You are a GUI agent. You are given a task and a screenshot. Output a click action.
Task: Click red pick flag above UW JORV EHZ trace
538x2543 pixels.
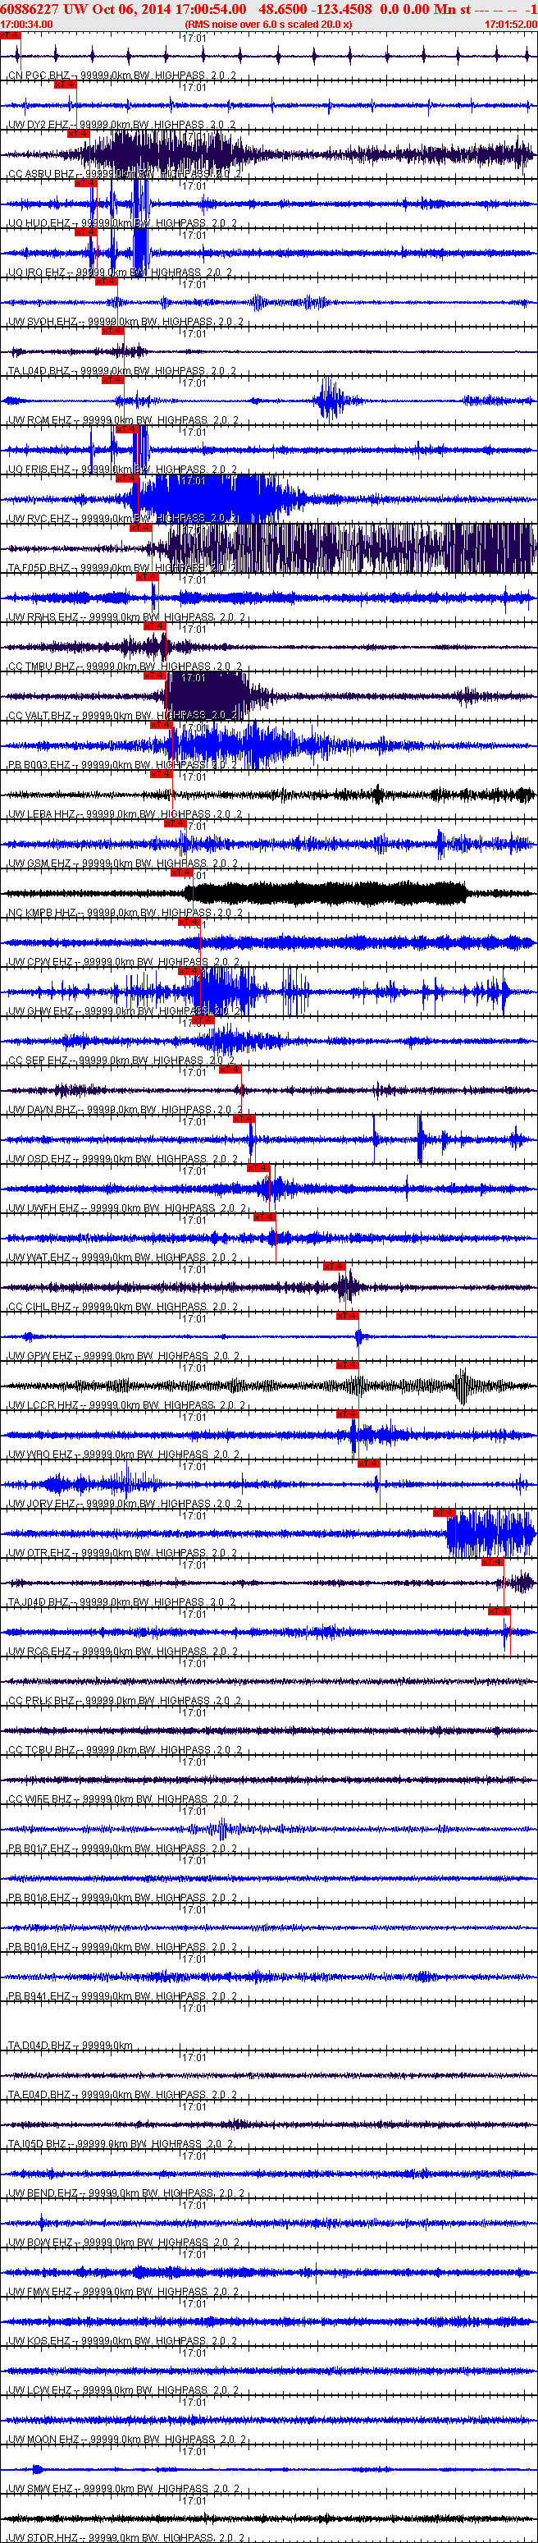(x=367, y=1463)
